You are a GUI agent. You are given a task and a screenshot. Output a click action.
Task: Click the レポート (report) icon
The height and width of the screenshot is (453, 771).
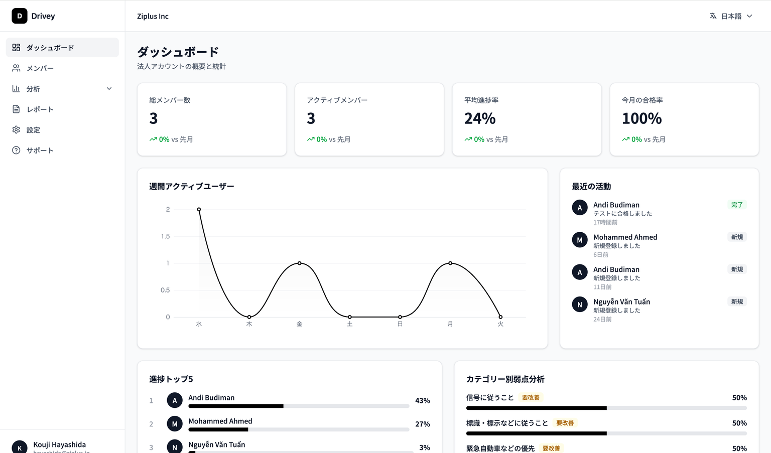(16, 109)
